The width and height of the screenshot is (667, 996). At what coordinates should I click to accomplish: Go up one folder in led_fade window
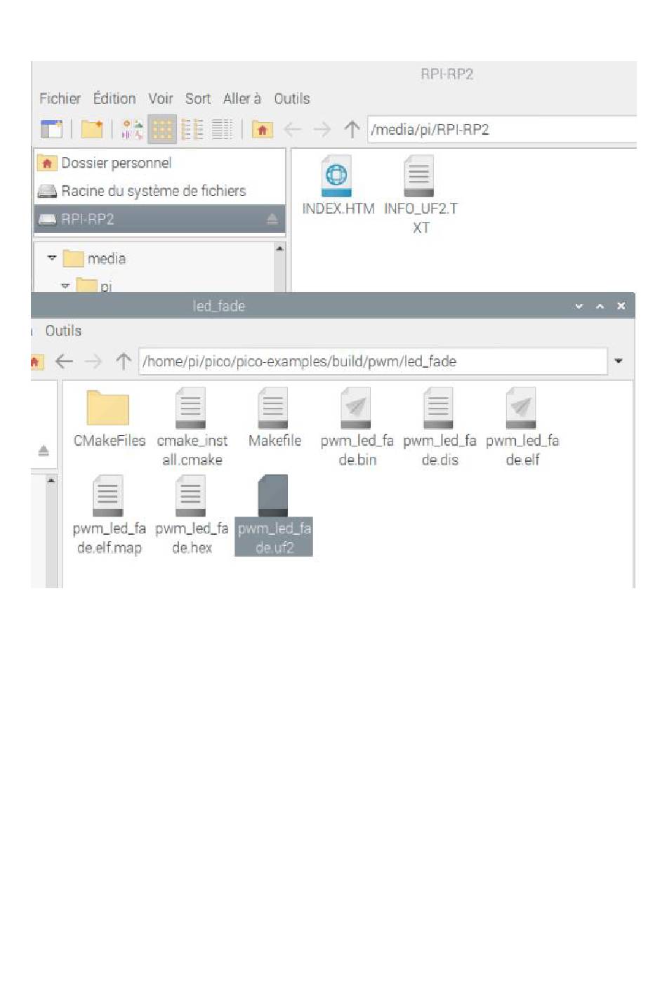pyautogui.click(x=124, y=361)
